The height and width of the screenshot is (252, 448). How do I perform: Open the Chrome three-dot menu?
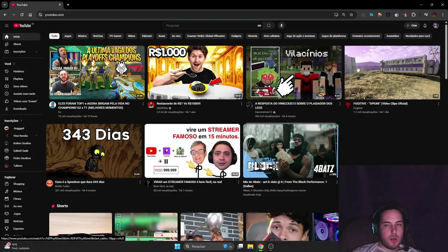point(443,15)
